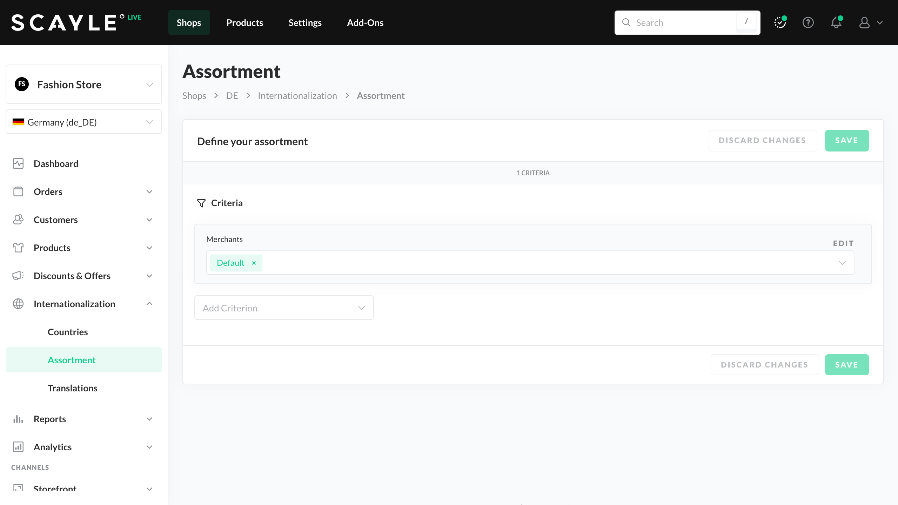Click the Criteria filter funnel icon

click(201, 203)
